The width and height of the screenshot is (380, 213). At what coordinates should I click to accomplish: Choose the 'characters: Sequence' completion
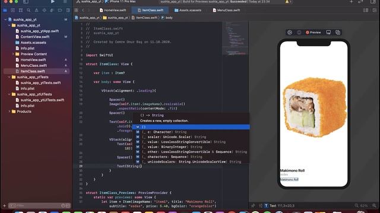point(191,157)
